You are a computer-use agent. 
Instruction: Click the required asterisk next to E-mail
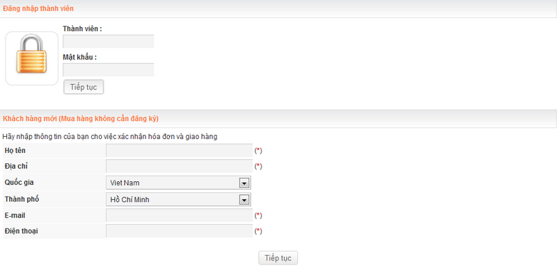click(258, 215)
